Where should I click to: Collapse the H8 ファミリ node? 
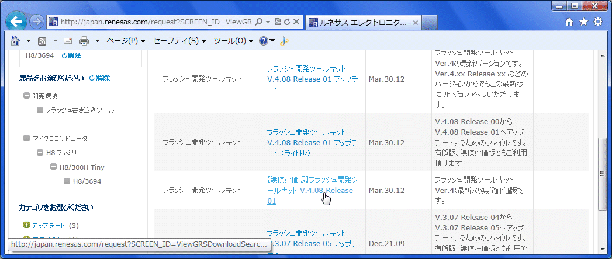click(40, 152)
